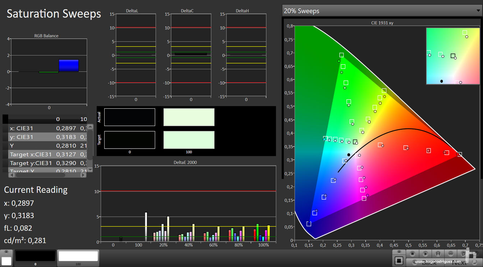The height and width of the screenshot is (267, 483).
Task: Click the black square pattern window icon
Action: pyautogui.click(x=399, y=261)
